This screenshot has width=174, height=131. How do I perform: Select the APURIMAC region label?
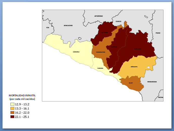pyautogui.click(x=99, y=16)
